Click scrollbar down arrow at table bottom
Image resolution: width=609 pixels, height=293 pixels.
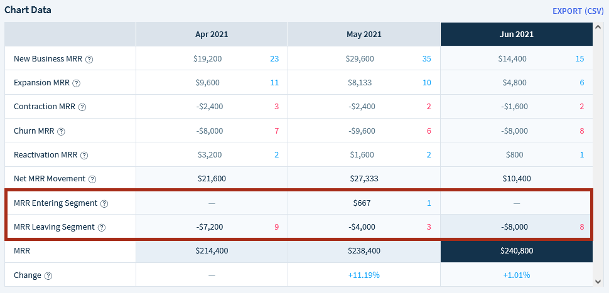click(598, 281)
